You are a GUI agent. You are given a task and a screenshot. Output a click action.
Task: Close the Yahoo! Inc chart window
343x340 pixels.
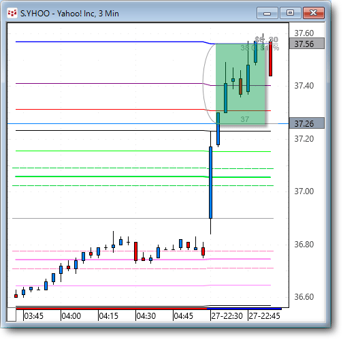314,13
